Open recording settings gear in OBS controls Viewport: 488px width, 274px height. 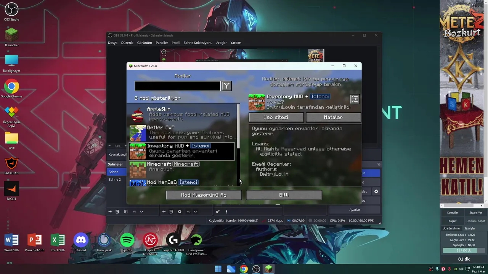pos(376,191)
